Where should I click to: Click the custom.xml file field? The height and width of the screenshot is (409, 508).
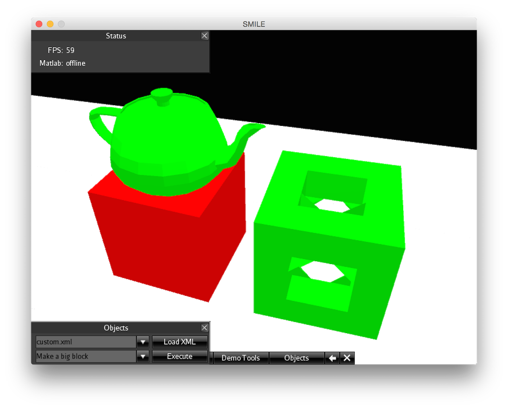point(86,342)
